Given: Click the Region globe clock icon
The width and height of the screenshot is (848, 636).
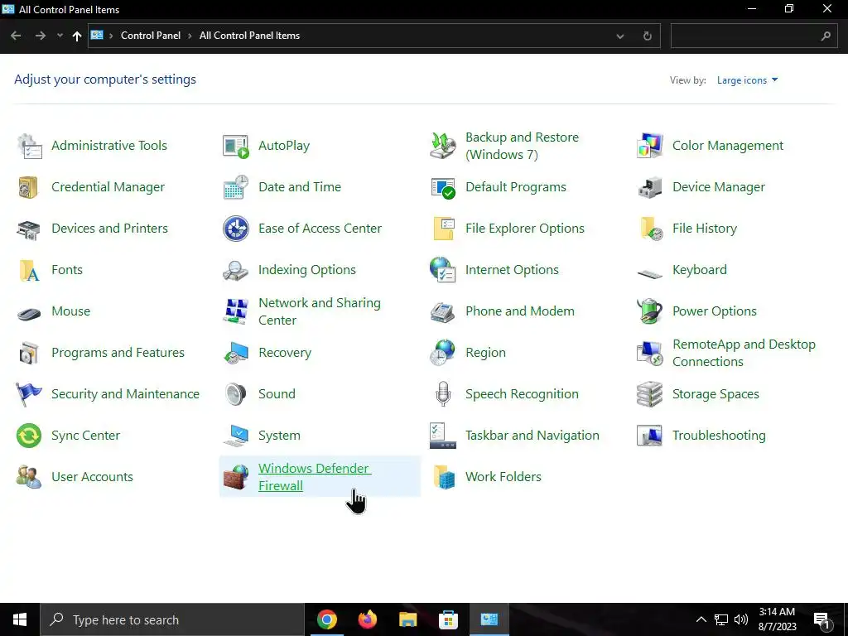Looking at the screenshot, I should coord(443,353).
